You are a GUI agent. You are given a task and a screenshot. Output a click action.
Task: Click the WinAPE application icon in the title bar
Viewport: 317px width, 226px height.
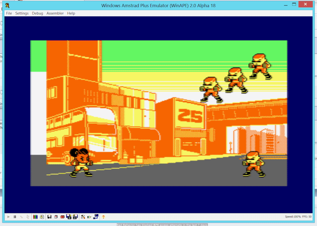click(x=7, y=5)
